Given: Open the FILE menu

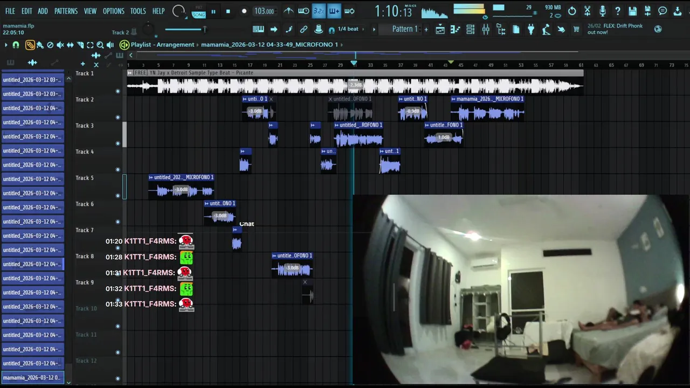Looking at the screenshot, I should point(10,11).
